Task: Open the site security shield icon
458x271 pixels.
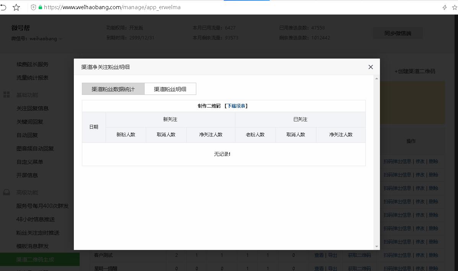Action: (33, 7)
